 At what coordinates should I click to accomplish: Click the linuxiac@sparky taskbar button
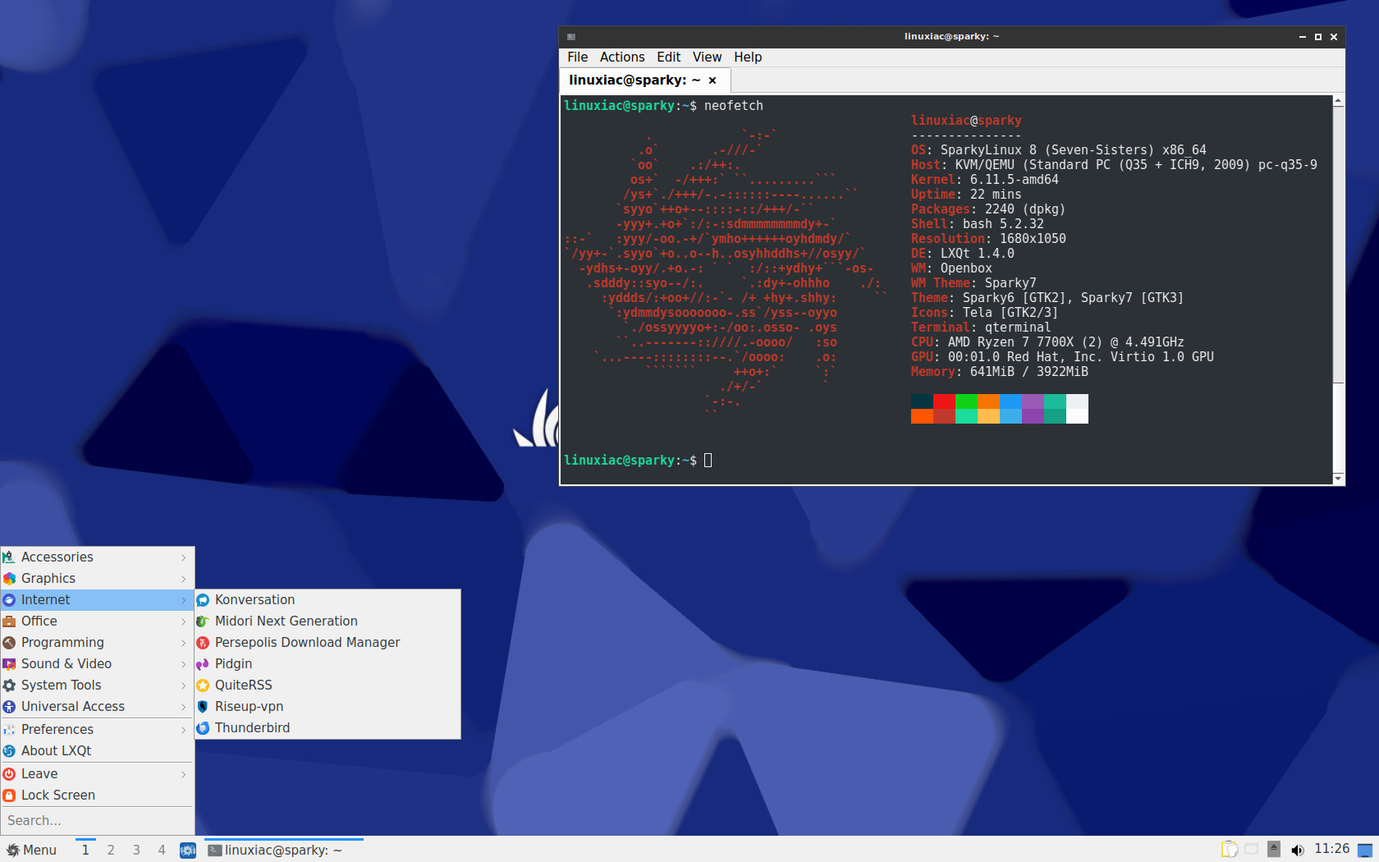284,851
